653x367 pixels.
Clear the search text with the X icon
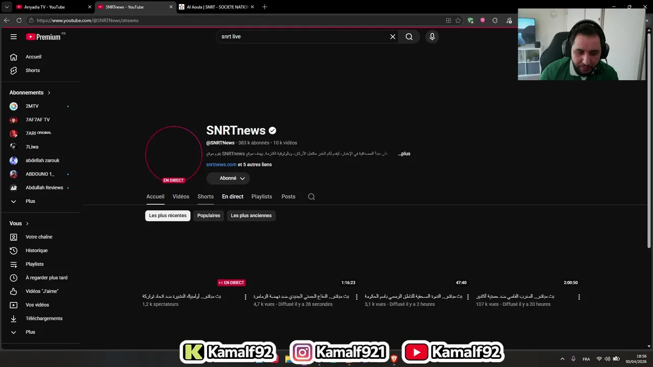[393, 37]
